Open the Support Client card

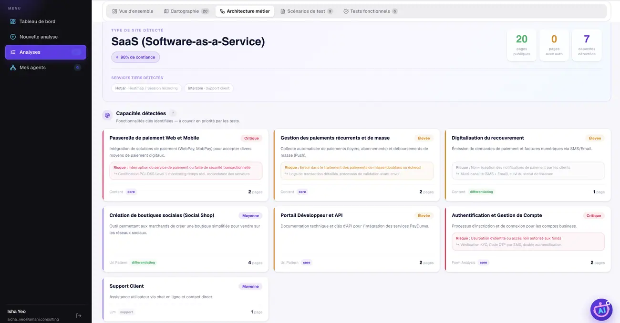(186, 299)
